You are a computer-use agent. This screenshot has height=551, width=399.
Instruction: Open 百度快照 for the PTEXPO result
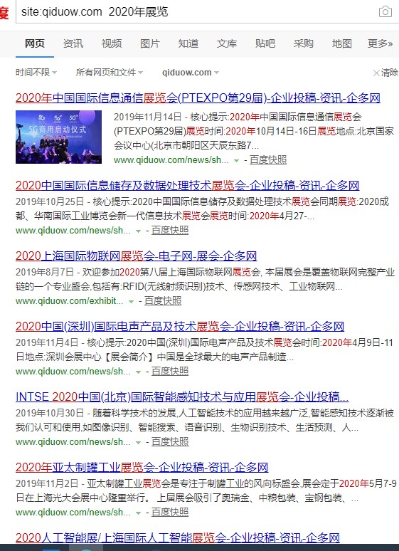click(x=268, y=160)
